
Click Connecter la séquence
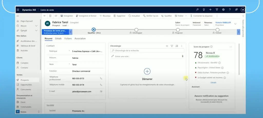201,16
